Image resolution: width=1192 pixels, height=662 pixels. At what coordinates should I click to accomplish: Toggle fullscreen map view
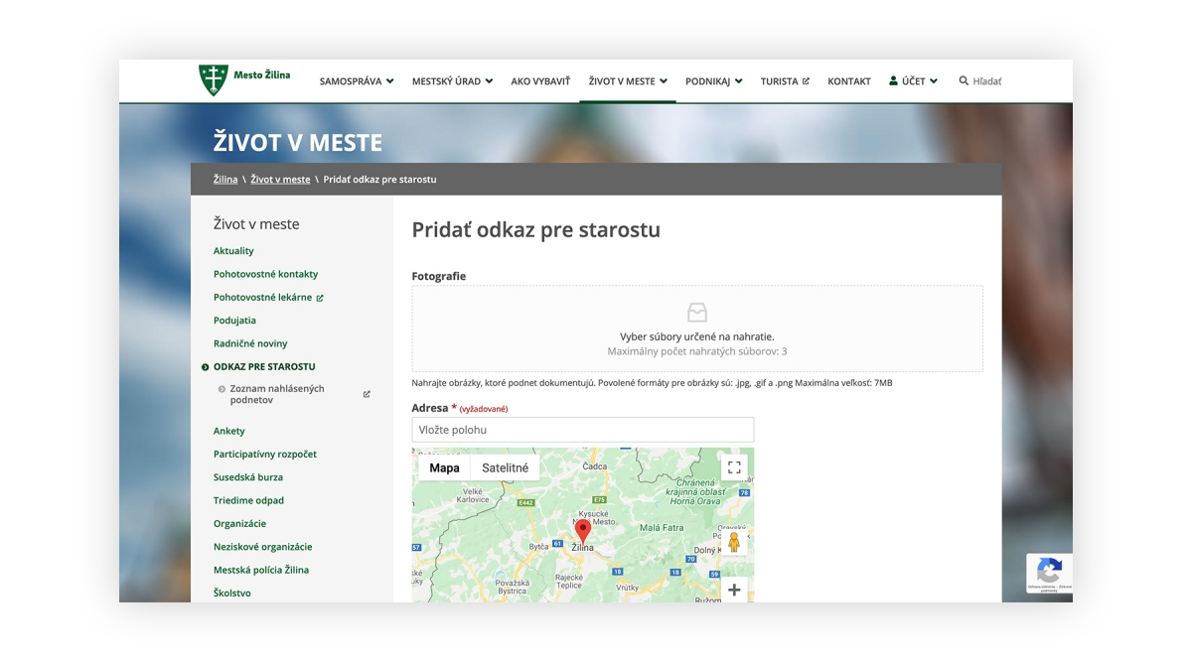tap(734, 467)
